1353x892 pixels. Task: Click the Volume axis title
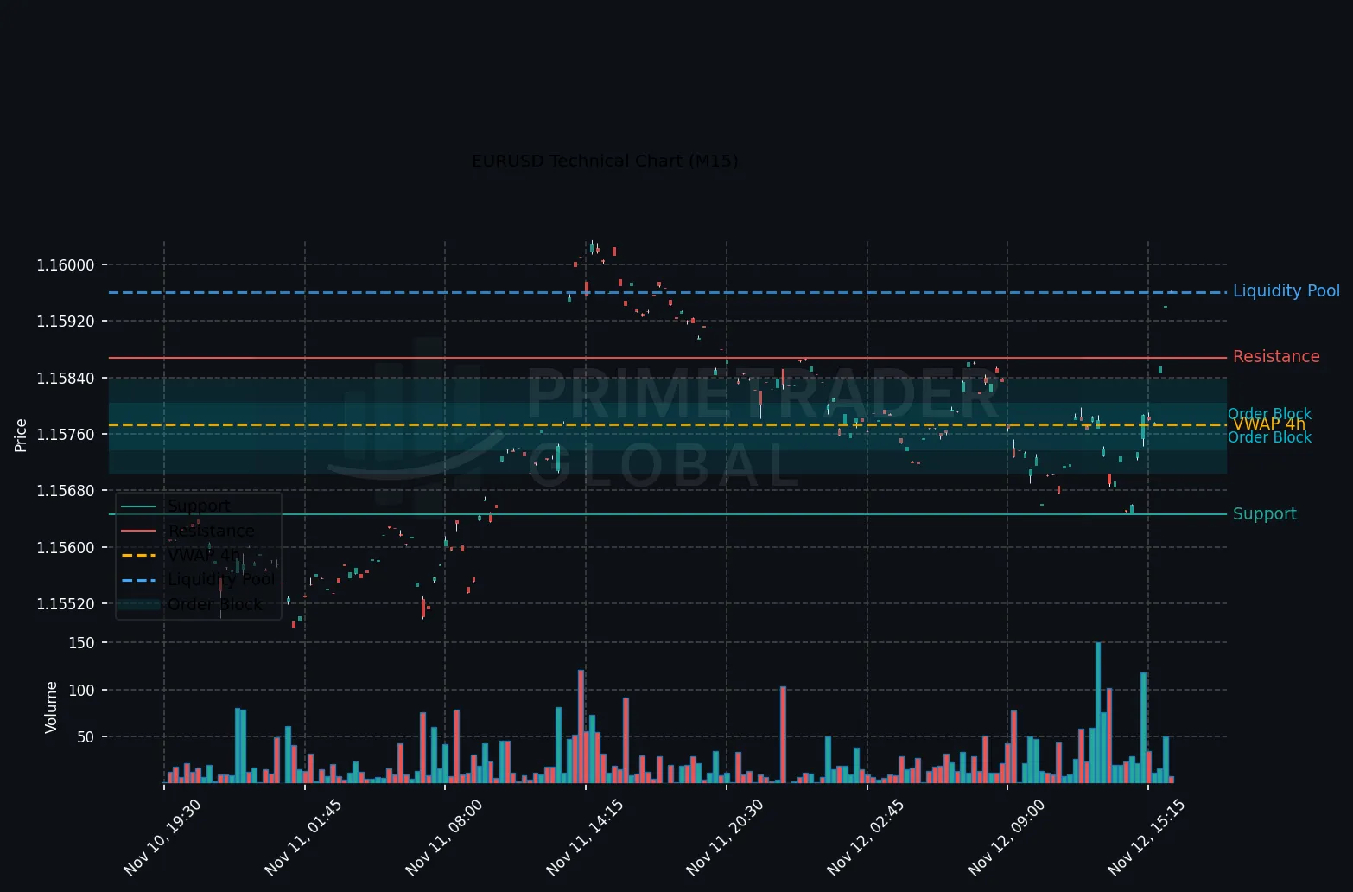(x=51, y=707)
